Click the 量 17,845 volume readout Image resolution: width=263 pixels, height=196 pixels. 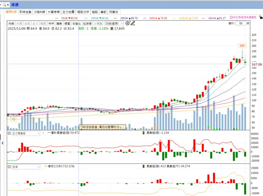[x=117, y=28]
